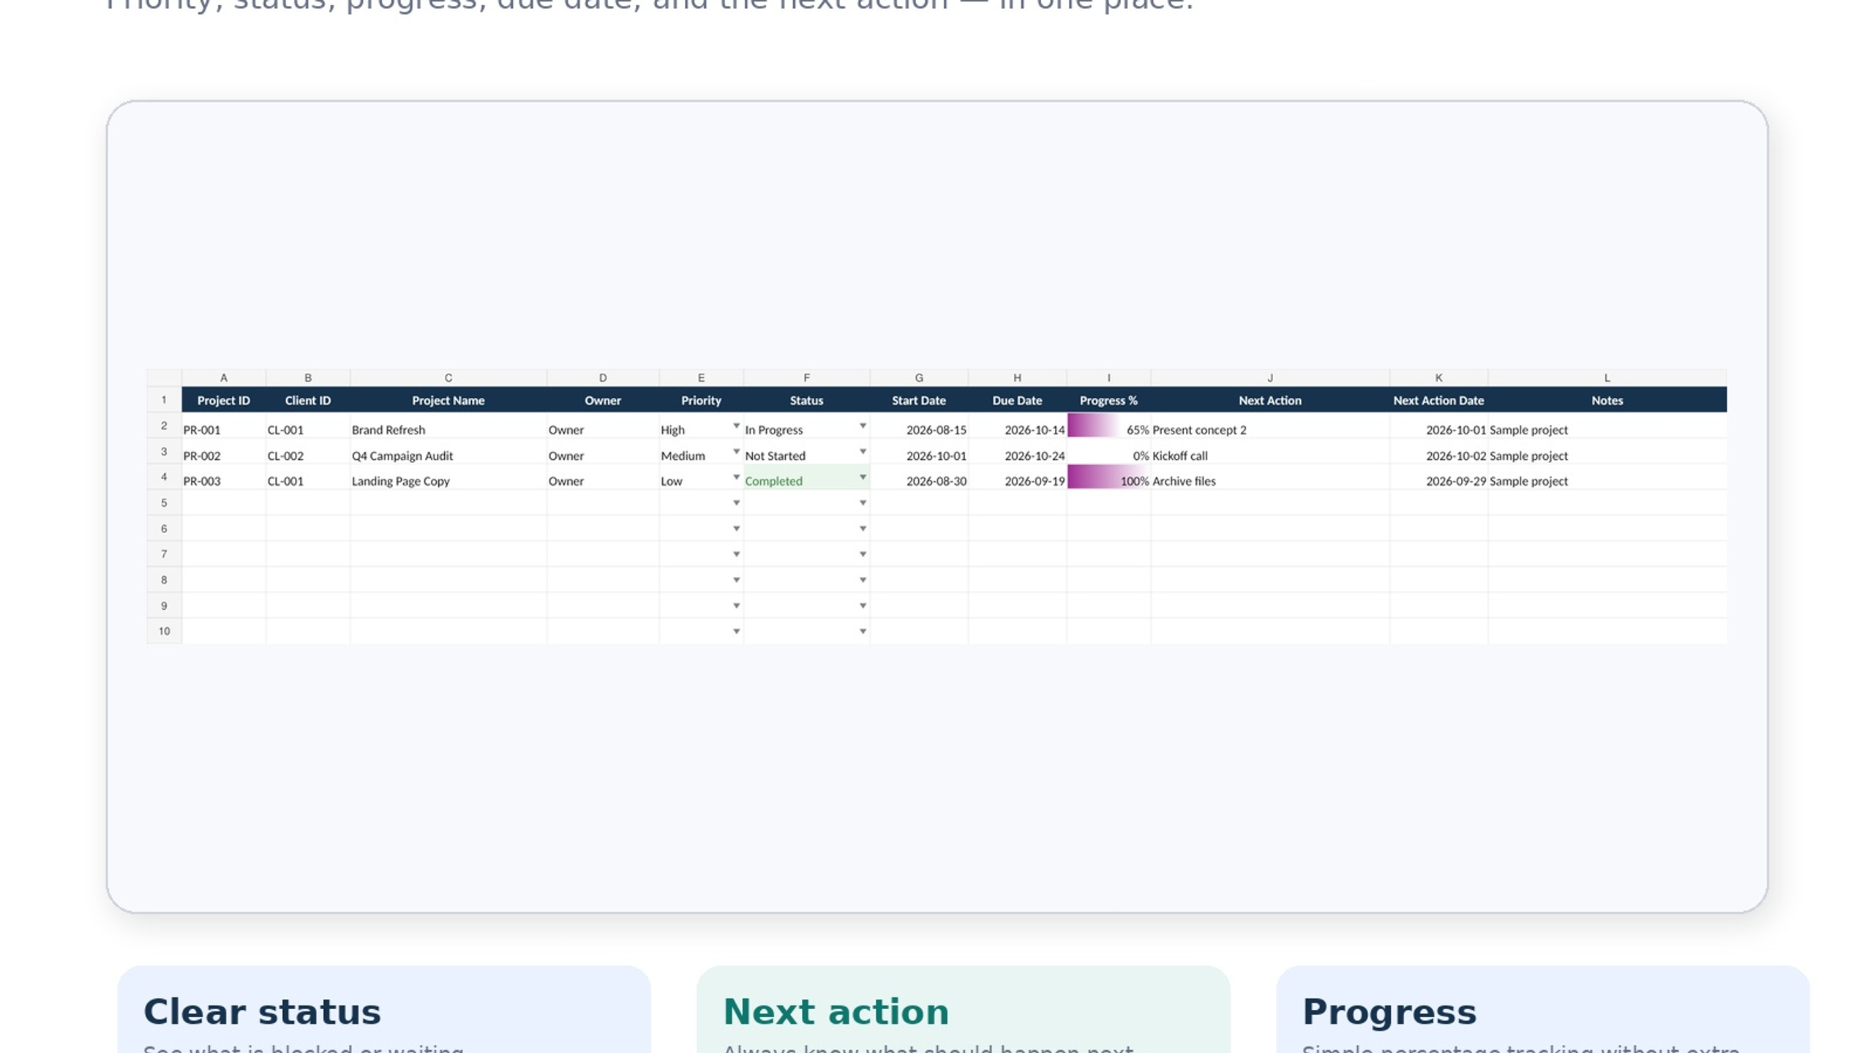The width and height of the screenshot is (1873, 1053).
Task: Click the Next Action Date header cell
Action: click(1438, 400)
